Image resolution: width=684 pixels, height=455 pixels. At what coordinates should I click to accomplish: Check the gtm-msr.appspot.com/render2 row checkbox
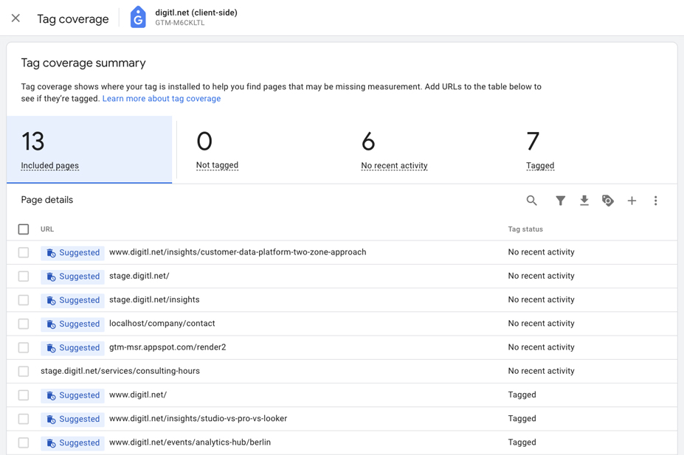[x=24, y=348]
